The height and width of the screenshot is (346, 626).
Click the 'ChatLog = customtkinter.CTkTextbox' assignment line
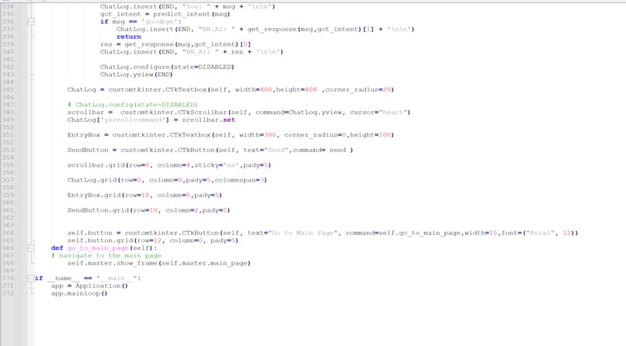pyautogui.click(x=231, y=90)
